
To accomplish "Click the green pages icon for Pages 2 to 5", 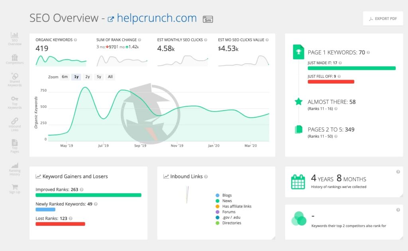I will click(298, 129).
